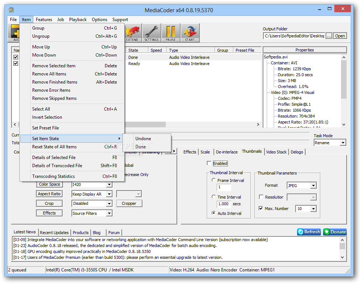Click the Effects button under Crop

point(49,213)
